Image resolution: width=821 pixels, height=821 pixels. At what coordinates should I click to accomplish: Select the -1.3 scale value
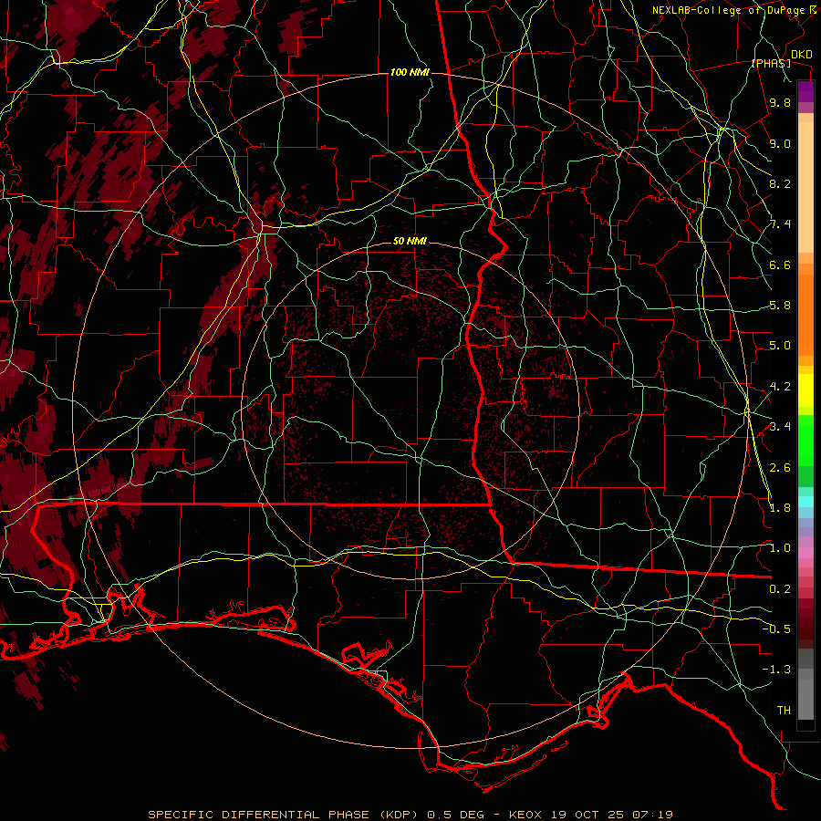coord(776,670)
